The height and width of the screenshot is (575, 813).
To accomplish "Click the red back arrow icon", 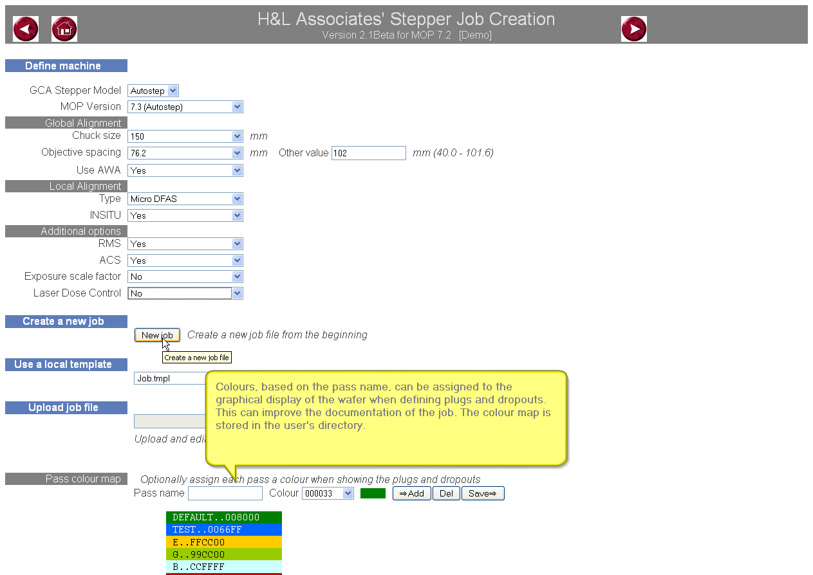I will tap(26, 29).
